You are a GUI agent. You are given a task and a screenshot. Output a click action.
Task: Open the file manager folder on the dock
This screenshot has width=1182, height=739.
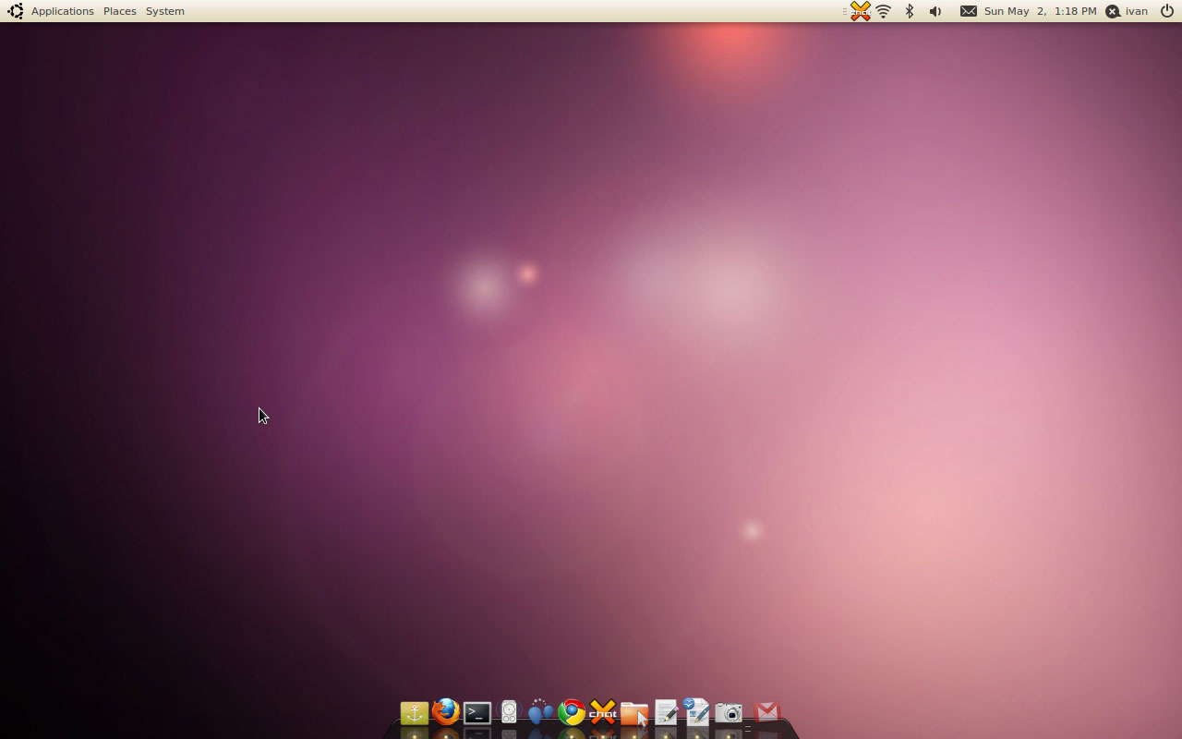(x=634, y=714)
